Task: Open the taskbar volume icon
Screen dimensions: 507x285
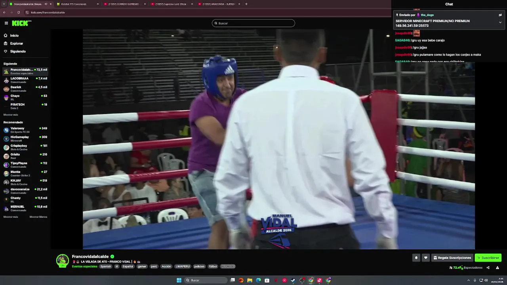Action: coord(486,280)
